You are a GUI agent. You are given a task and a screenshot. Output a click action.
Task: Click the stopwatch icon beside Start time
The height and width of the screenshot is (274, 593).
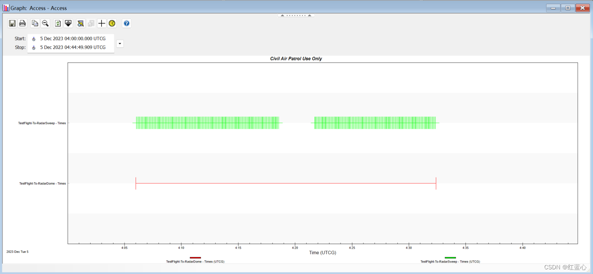[x=34, y=38]
